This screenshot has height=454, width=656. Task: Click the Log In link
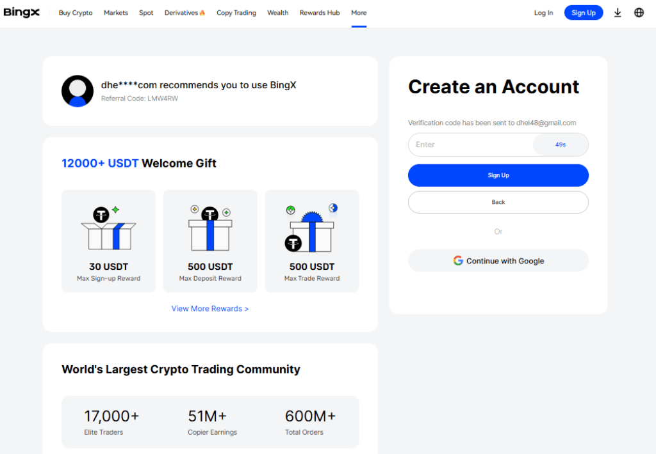click(x=543, y=13)
